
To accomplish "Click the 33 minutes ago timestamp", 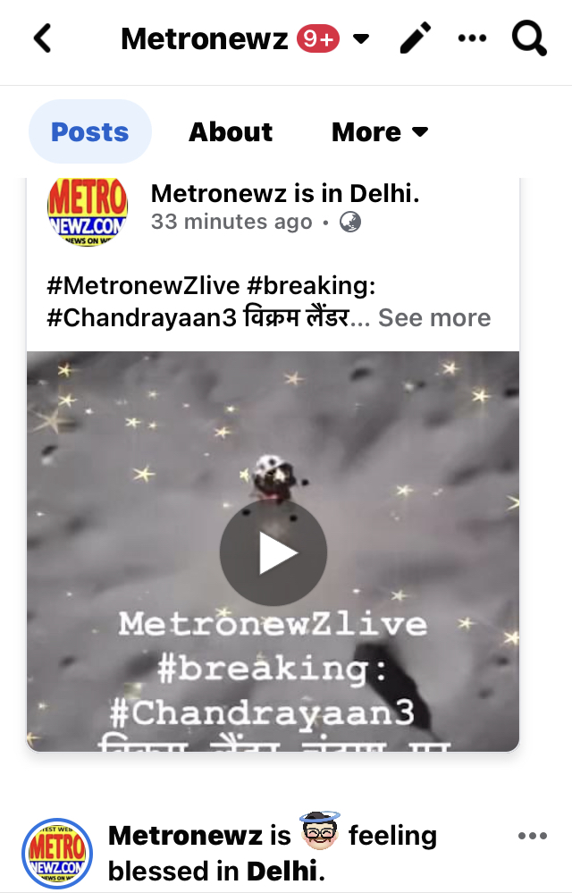I will [231, 222].
